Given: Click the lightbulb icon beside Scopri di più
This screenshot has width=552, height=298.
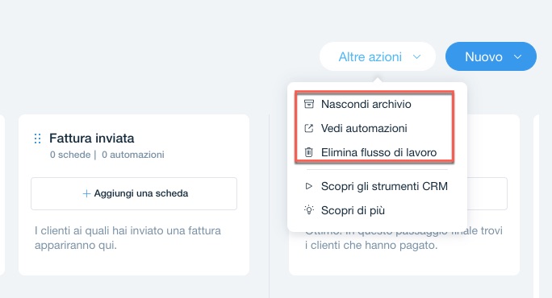Looking at the screenshot, I should [309, 210].
